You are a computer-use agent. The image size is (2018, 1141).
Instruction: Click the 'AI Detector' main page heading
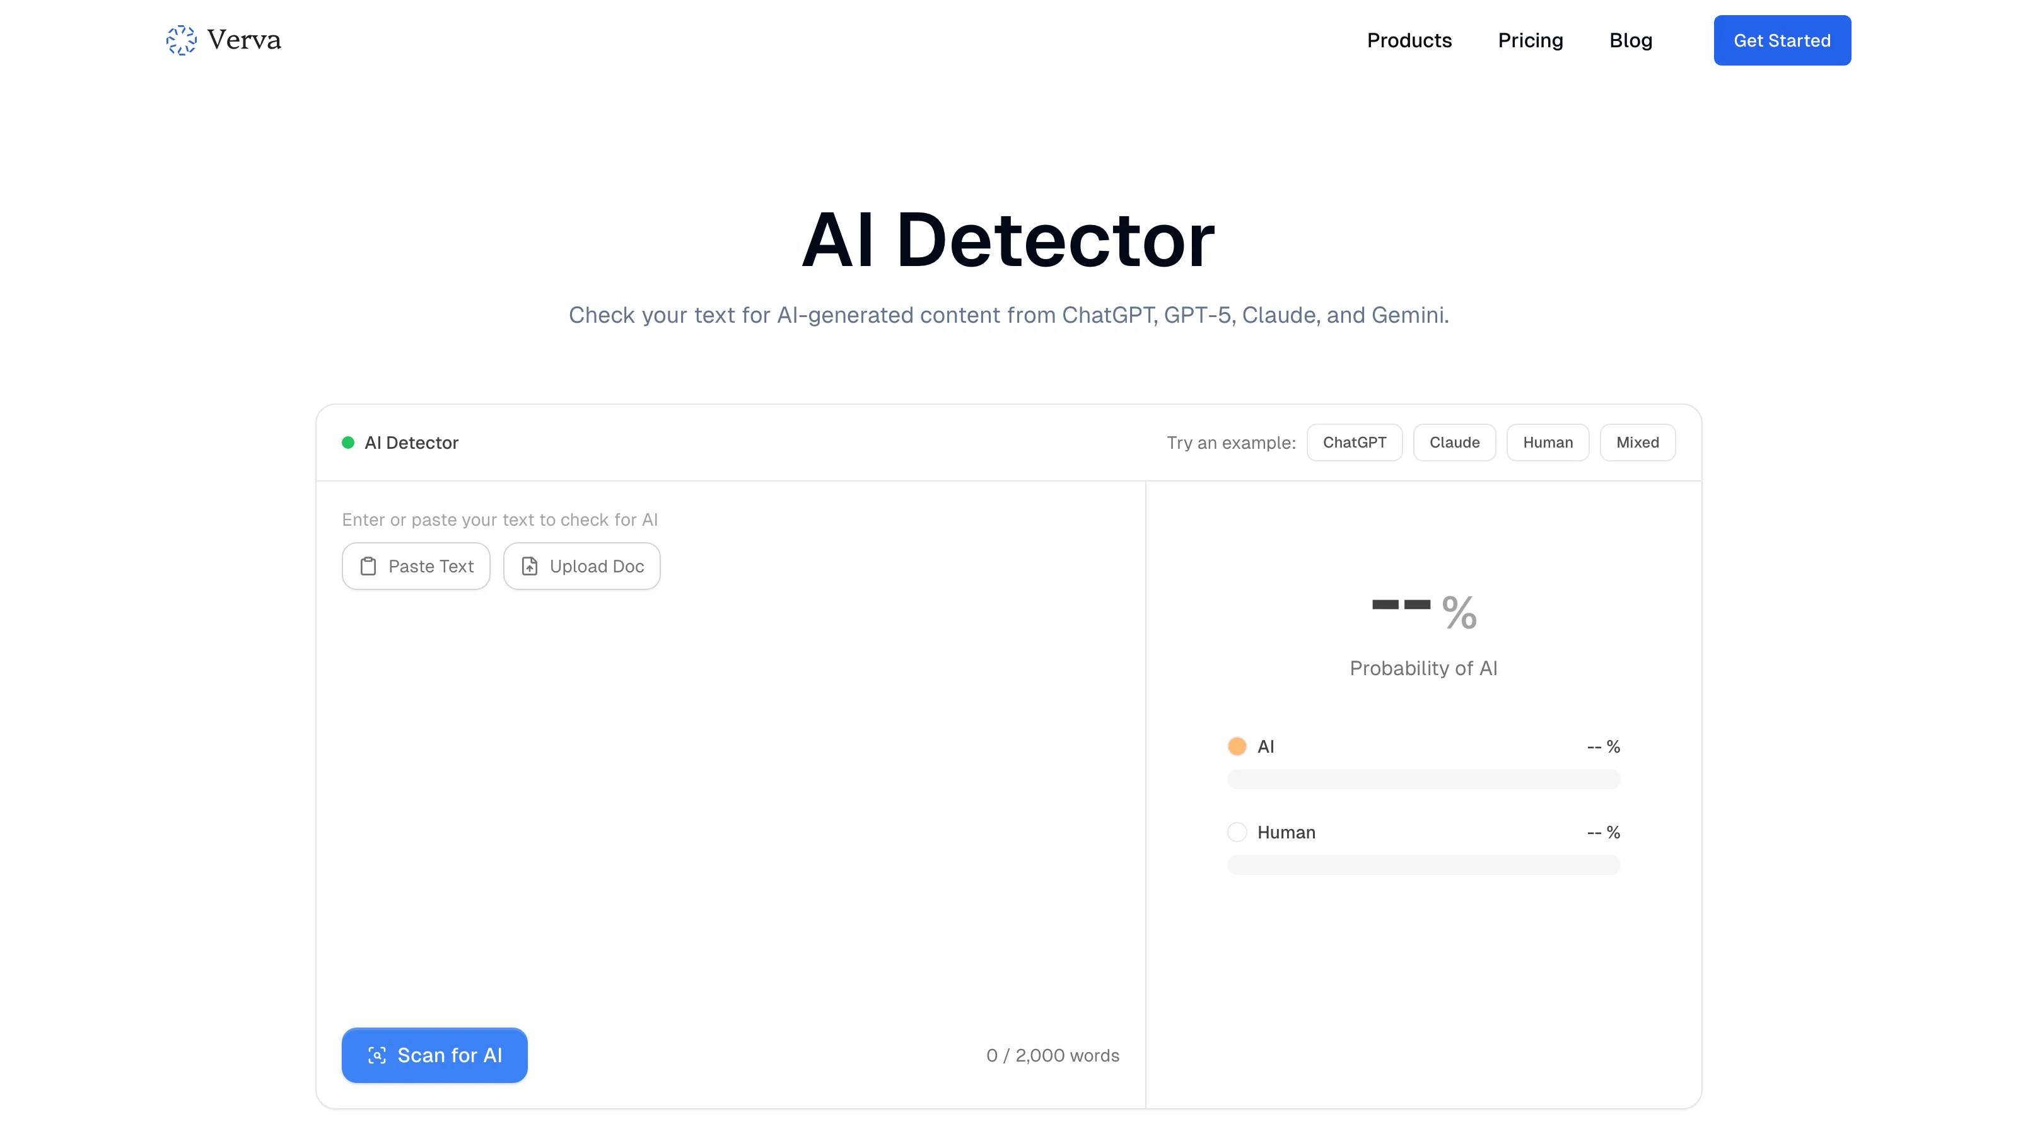(1008, 240)
